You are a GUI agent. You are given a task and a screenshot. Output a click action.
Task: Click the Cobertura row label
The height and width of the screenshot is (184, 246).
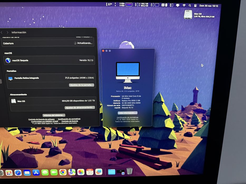coord(8,43)
